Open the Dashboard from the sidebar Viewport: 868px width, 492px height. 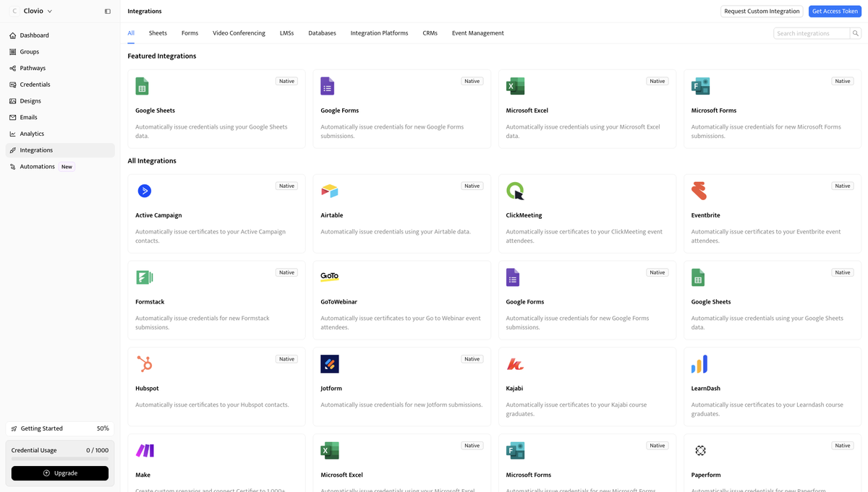(x=12, y=35)
